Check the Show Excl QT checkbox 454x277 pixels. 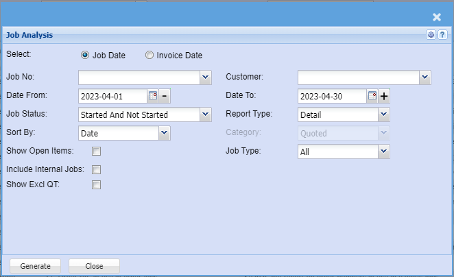(x=97, y=184)
